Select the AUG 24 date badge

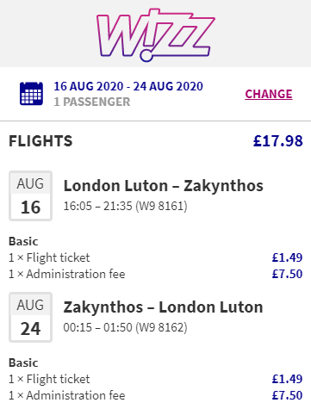tap(30, 318)
